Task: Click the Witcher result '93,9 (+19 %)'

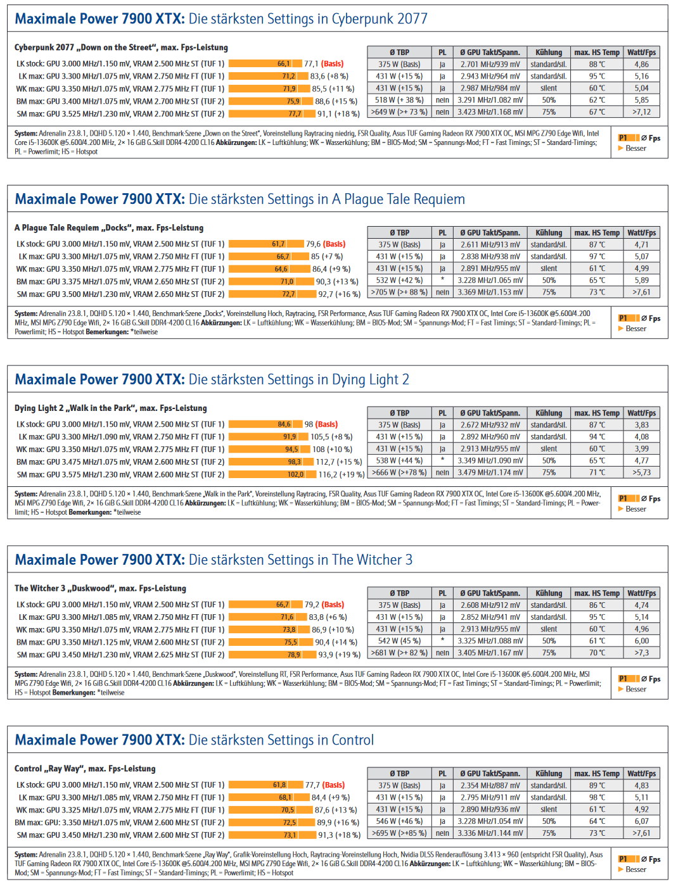Action: point(339,655)
